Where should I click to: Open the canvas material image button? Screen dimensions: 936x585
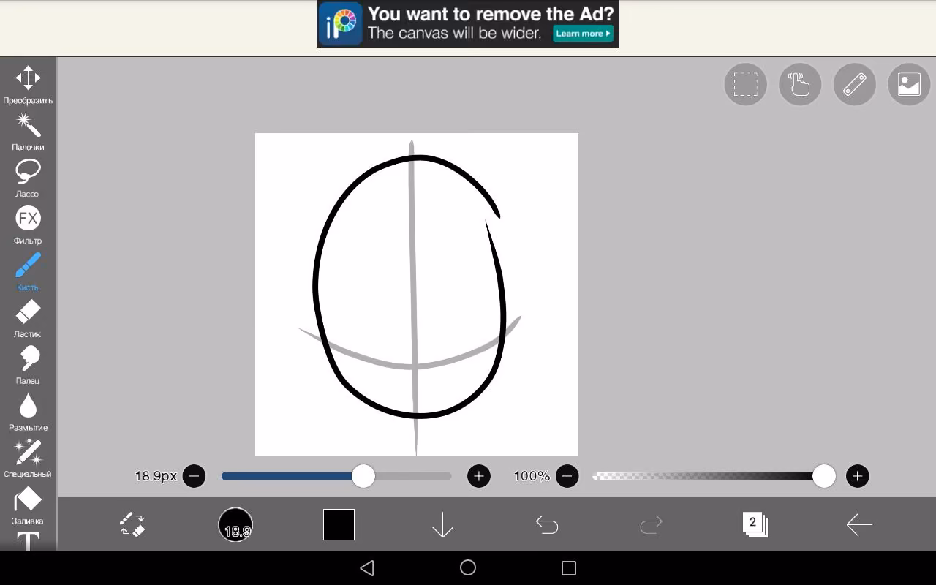[x=909, y=84]
